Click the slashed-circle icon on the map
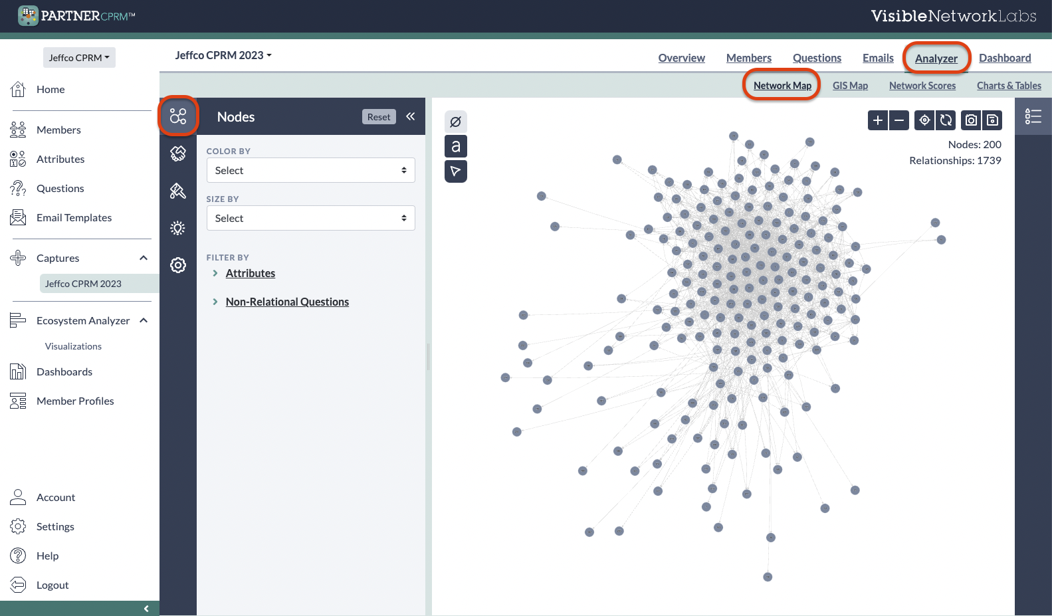The height and width of the screenshot is (616, 1052). point(455,122)
